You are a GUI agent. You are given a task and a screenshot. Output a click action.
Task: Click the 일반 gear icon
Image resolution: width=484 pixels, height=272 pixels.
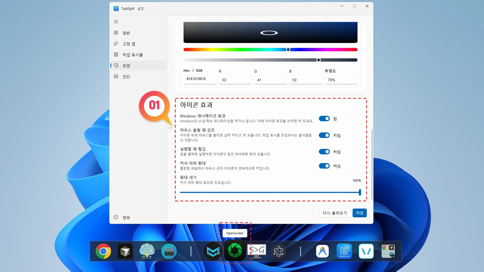click(x=116, y=33)
